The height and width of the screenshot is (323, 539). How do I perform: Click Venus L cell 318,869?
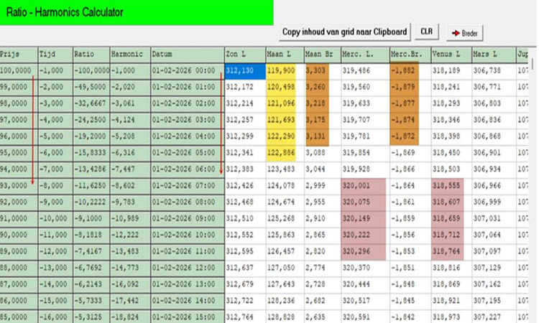(452, 285)
